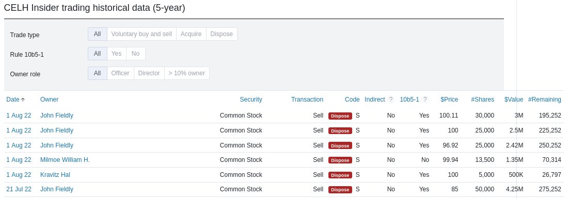Image resolution: width=584 pixels, height=198 pixels.
Task: Click the CELH Insider trading historical data heading
Action: pyautogui.click(x=94, y=8)
